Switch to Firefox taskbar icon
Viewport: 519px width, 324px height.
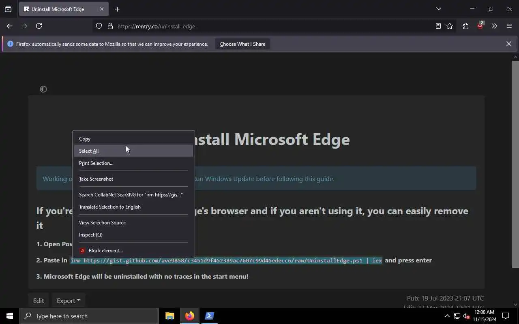(x=190, y=316)
